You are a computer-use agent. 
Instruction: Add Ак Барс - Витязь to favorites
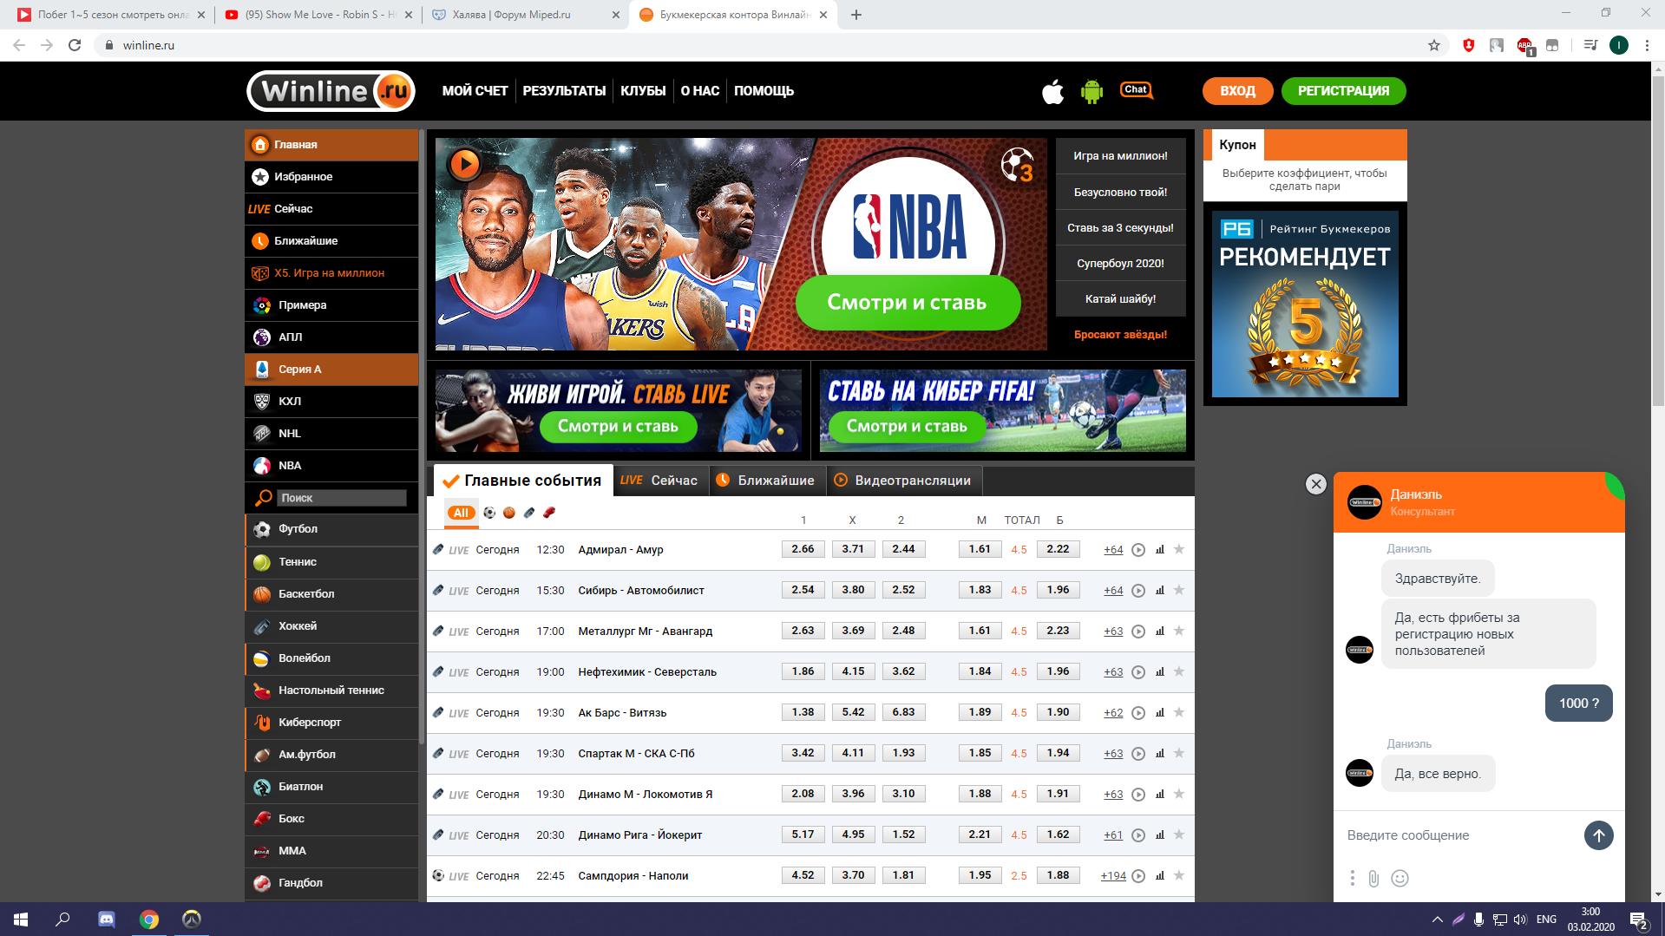click(1179, 712)
